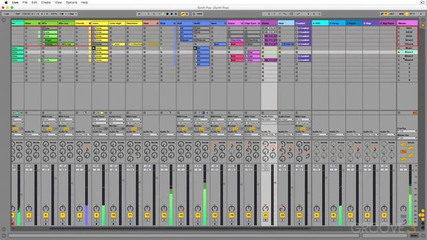Screen dimensions: 427x240
Task: Launch the Chorus scene in Master
Action: tap(399, 44)
